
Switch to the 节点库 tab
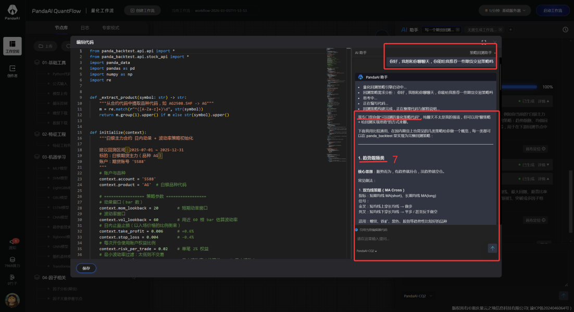point(61,28)
